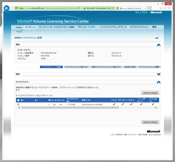Open favorites star icon

click(x=165, y=8)
